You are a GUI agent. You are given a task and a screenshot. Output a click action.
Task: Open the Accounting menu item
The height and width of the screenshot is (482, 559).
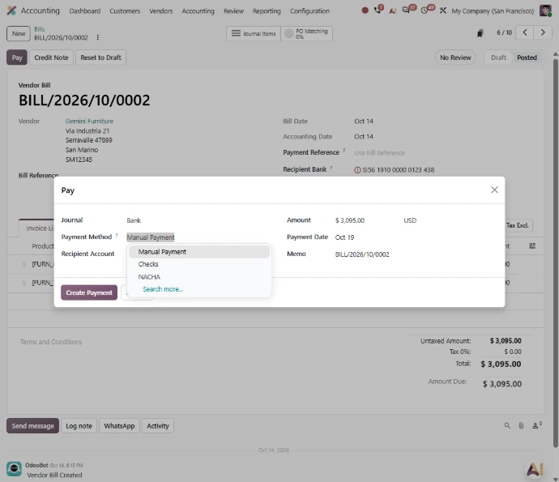pos(198,11)
